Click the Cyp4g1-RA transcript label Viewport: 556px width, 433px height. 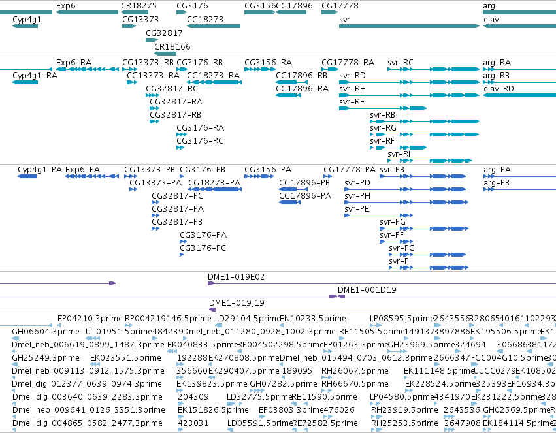[x=35, y=76]
